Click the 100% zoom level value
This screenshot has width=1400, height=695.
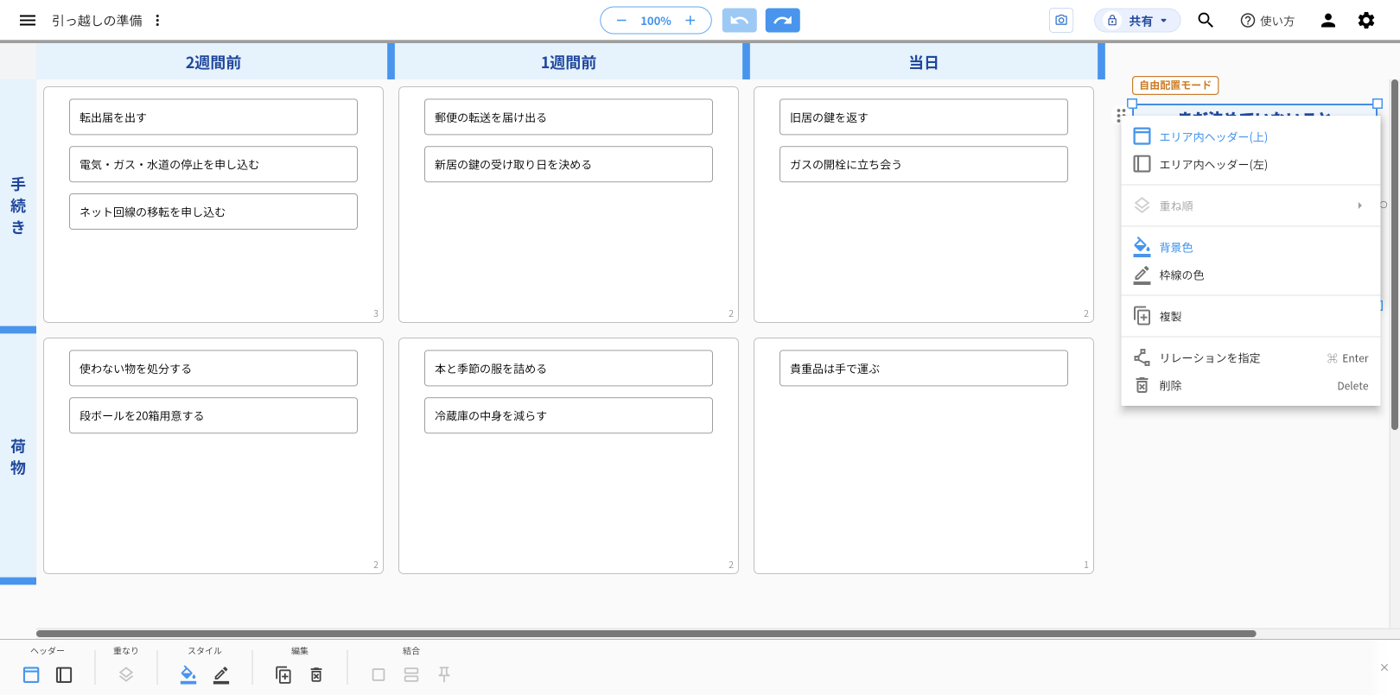click(656, 21)
